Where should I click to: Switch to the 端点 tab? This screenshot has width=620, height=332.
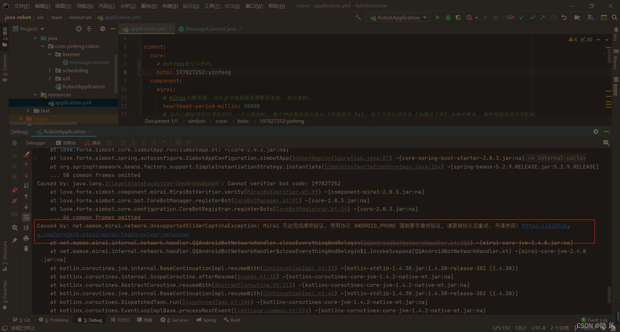point(93,143)
